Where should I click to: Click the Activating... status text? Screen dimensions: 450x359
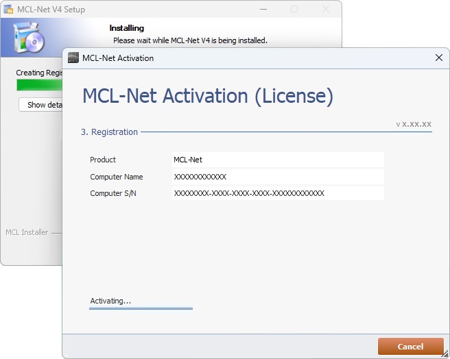(x=110, y=301)
